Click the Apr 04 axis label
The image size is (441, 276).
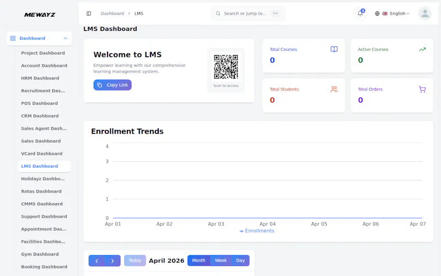[267, 224]
